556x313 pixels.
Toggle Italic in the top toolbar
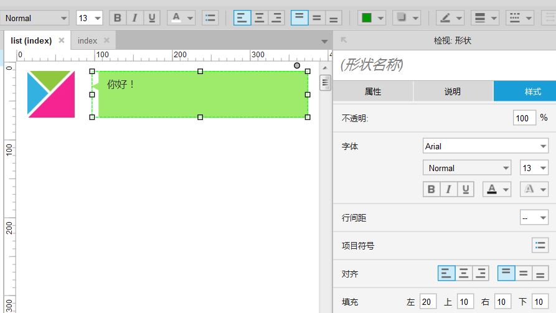[x=134, y=17]
